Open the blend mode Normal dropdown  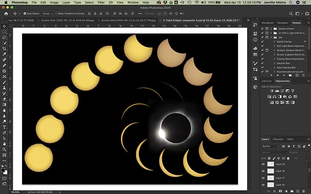274,152
